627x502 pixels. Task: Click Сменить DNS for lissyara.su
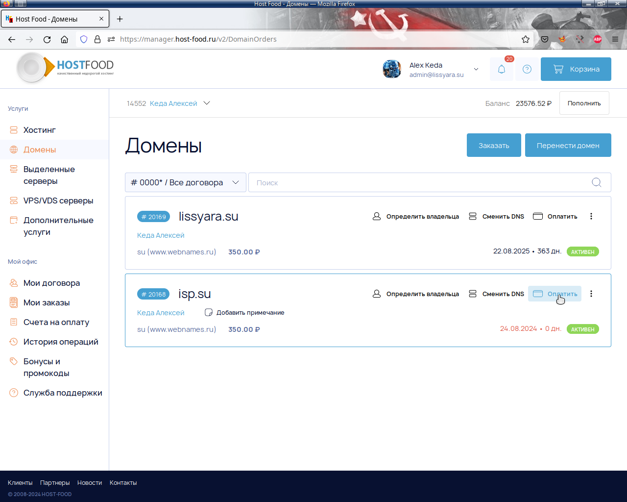(x=497, y=216)
